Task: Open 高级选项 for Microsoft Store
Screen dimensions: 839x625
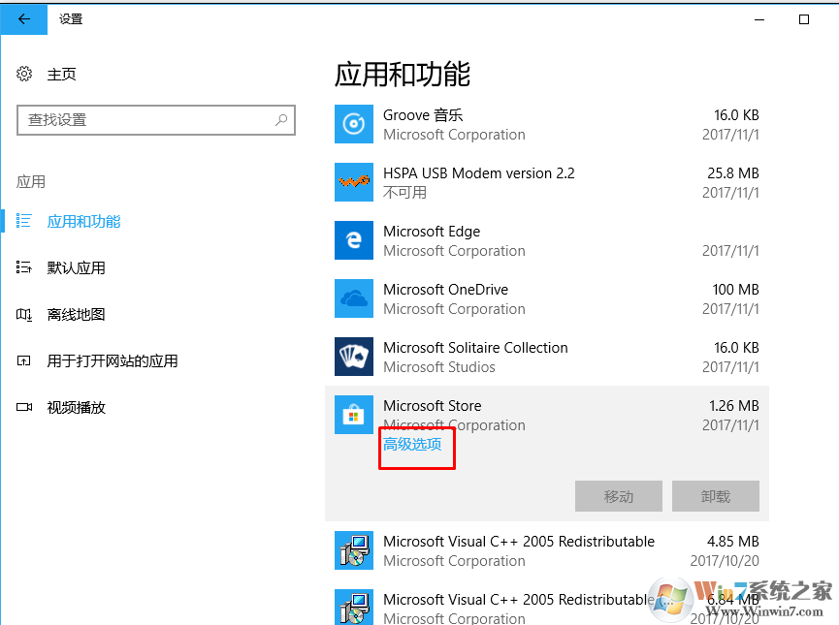Action: click(x=416, y=448)
